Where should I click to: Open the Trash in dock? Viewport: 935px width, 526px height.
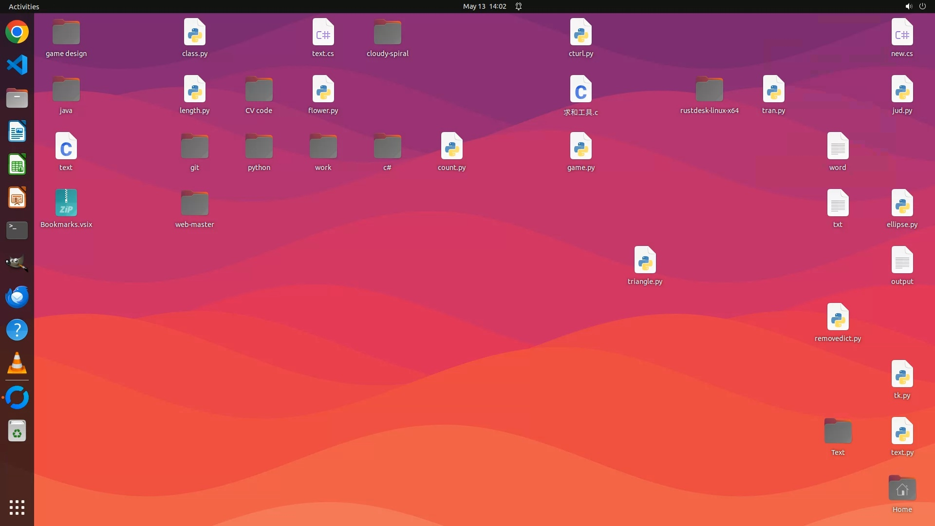[17, 431]
